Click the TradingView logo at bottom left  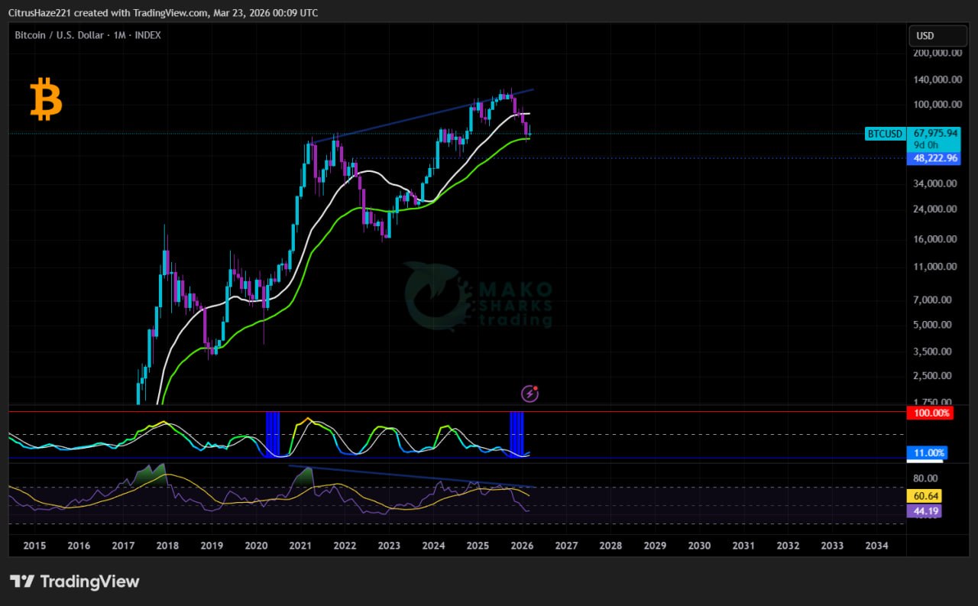(x=75, y=582)
